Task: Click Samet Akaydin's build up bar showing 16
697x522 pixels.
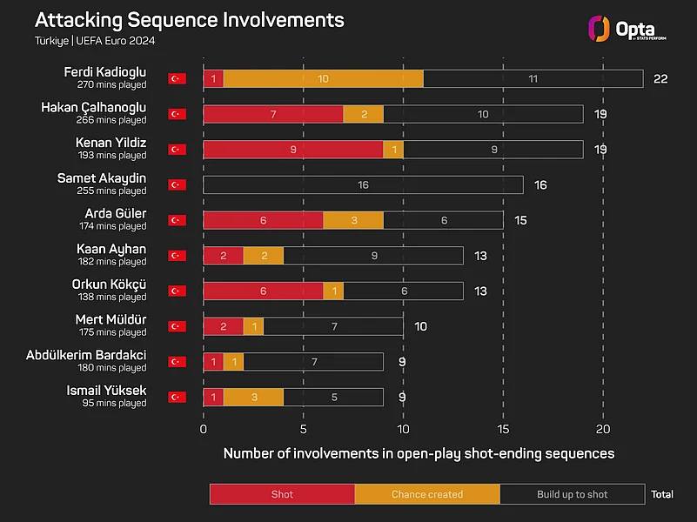Action: pyautogui.click(x=363, y=184)
